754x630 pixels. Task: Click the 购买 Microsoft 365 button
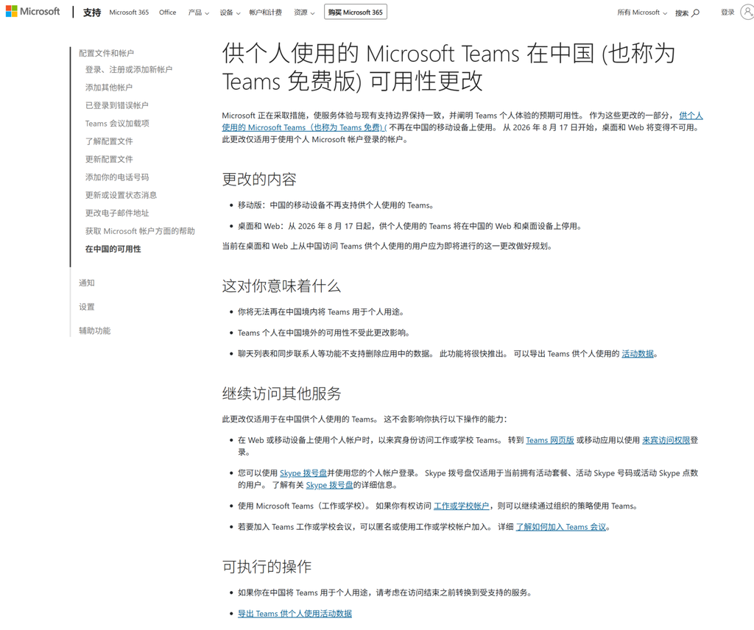coord(356,12)
